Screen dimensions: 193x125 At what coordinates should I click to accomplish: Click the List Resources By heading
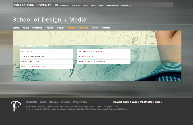(35, 46)
